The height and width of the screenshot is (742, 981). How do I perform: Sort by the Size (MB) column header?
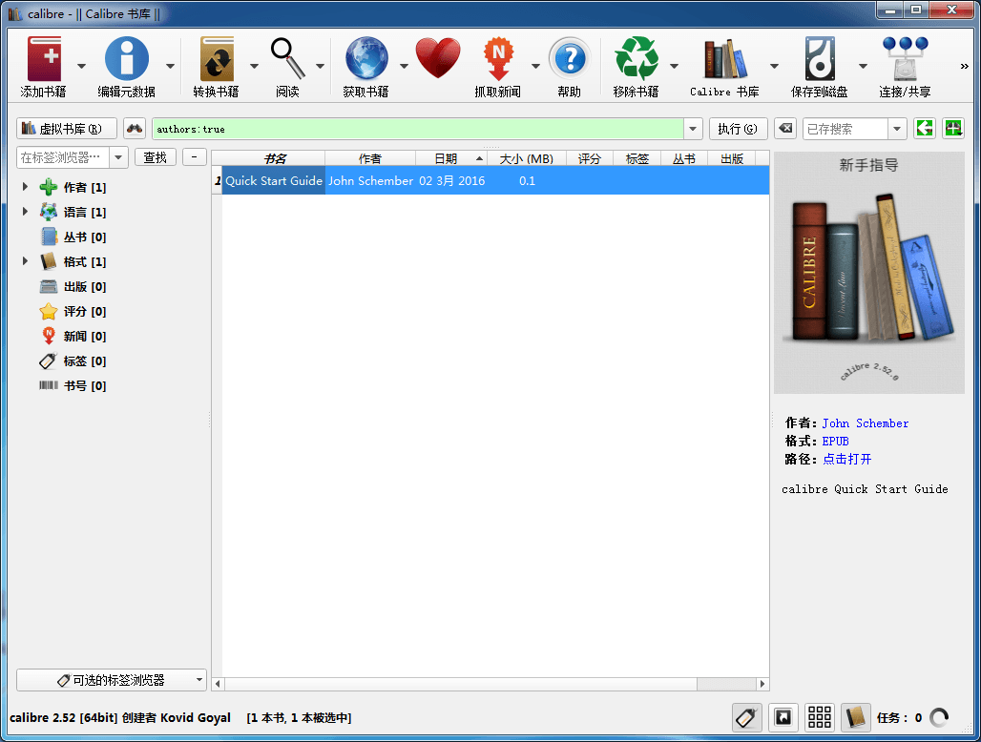526,158
